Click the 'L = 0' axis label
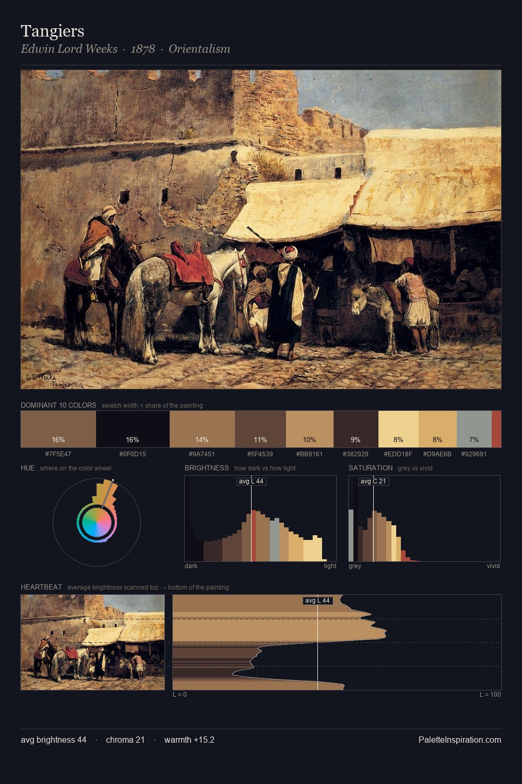Viewport: 522px width, 784px height. pos(180,695)
